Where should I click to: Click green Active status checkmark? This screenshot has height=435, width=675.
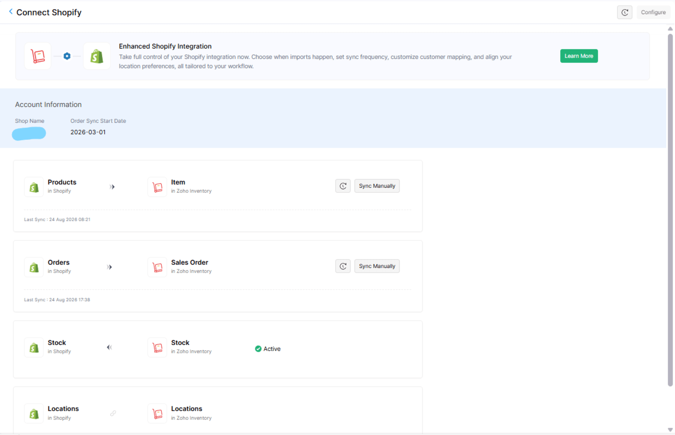258,349
